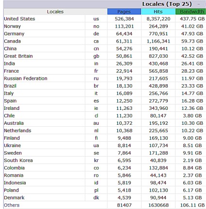
Task: Collapse the panel with the dash next to the Top 25 title
Action: 199,4
